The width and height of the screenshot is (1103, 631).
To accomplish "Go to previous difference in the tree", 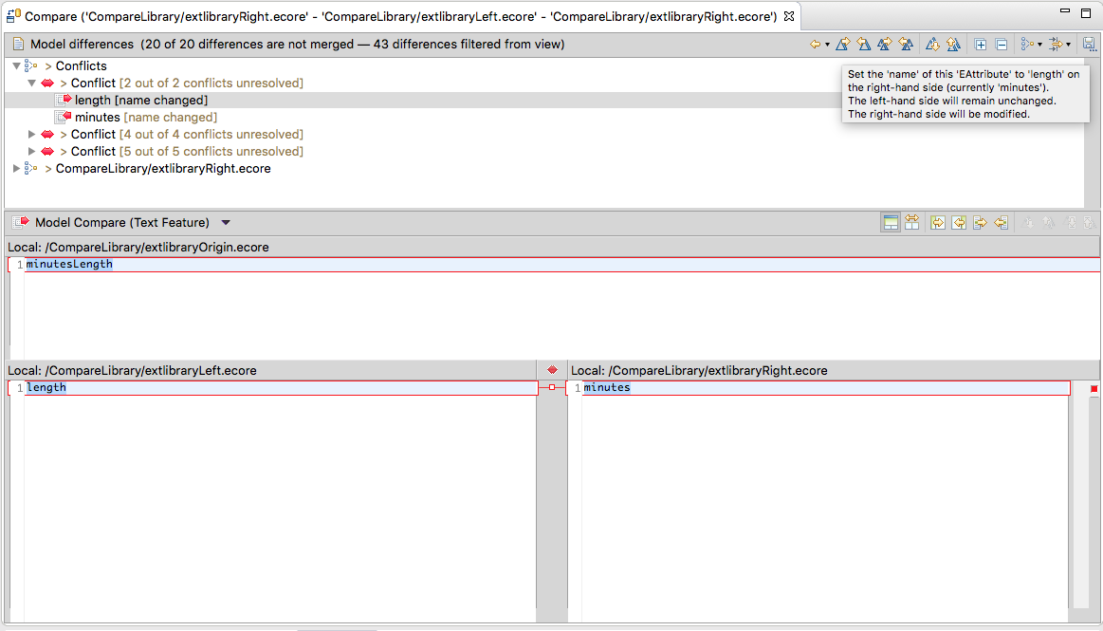I will 954,45.
